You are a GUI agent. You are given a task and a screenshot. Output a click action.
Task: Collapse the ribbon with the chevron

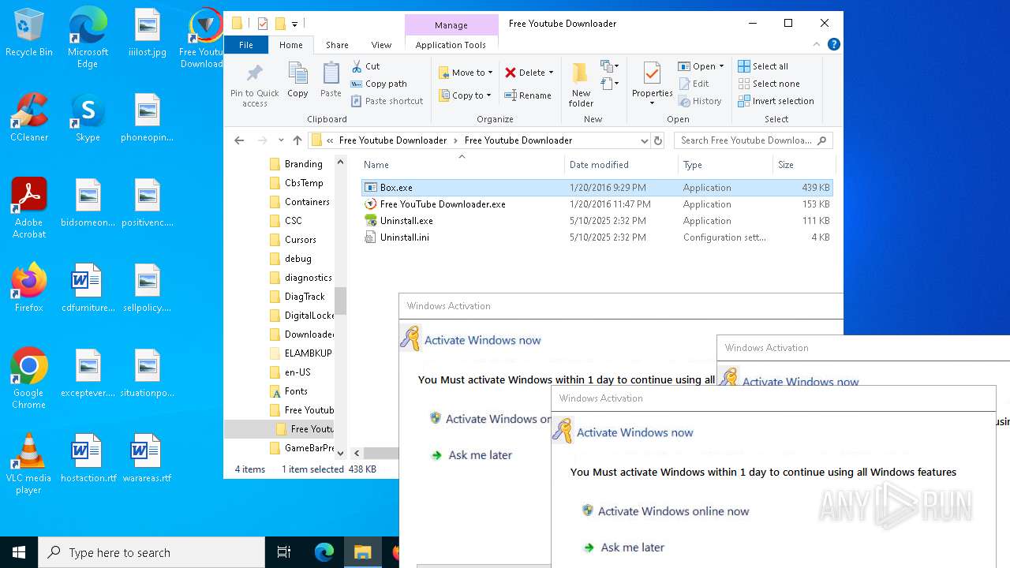(x=817, y=45)
